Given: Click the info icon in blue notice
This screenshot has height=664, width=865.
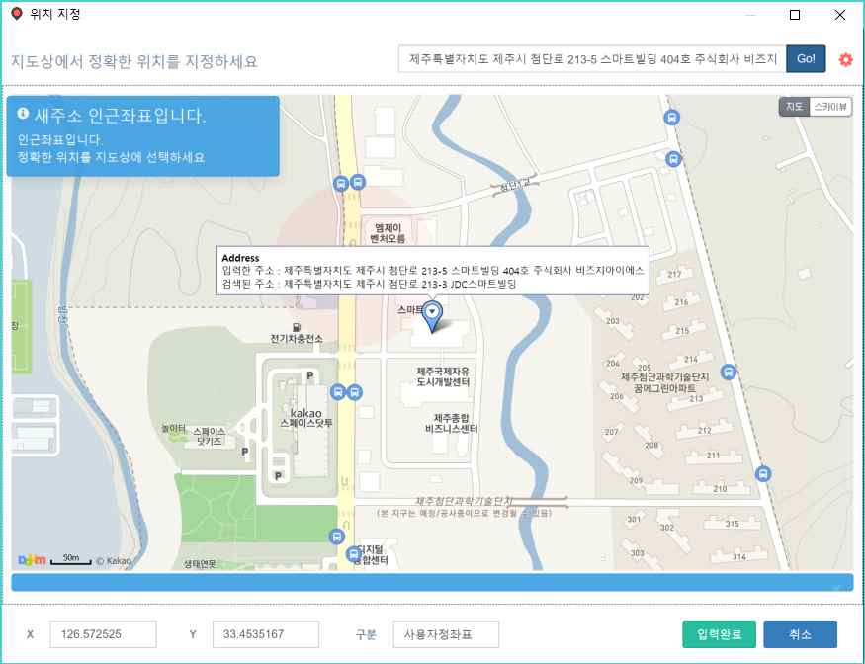Looking at the screenshot, I should tap(23, 113).
